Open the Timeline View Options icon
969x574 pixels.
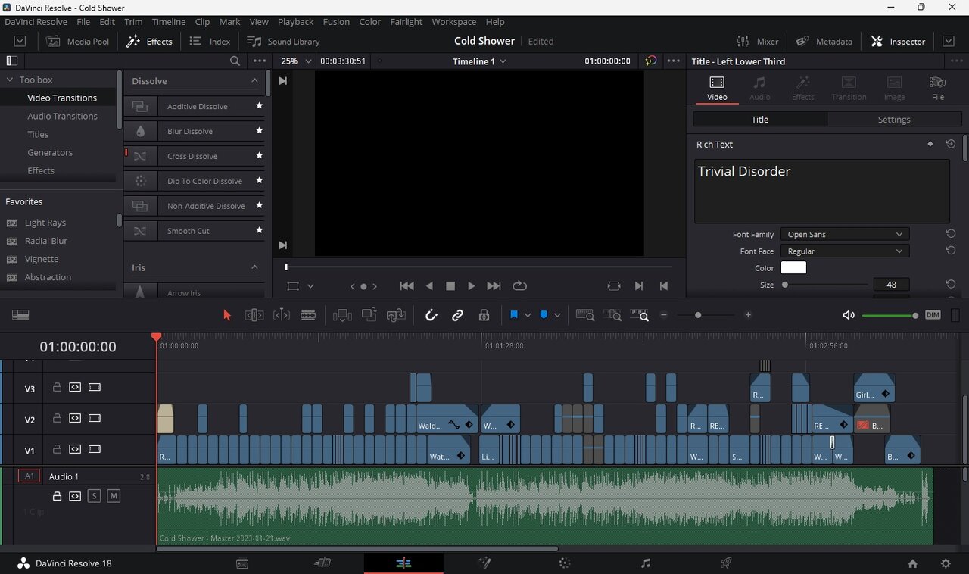point(20,315)
